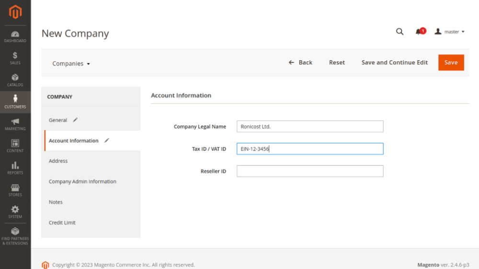This screenshot has width=479, height=269.
Task: Open the Content sidebar menu
Action: click(15, 146)
